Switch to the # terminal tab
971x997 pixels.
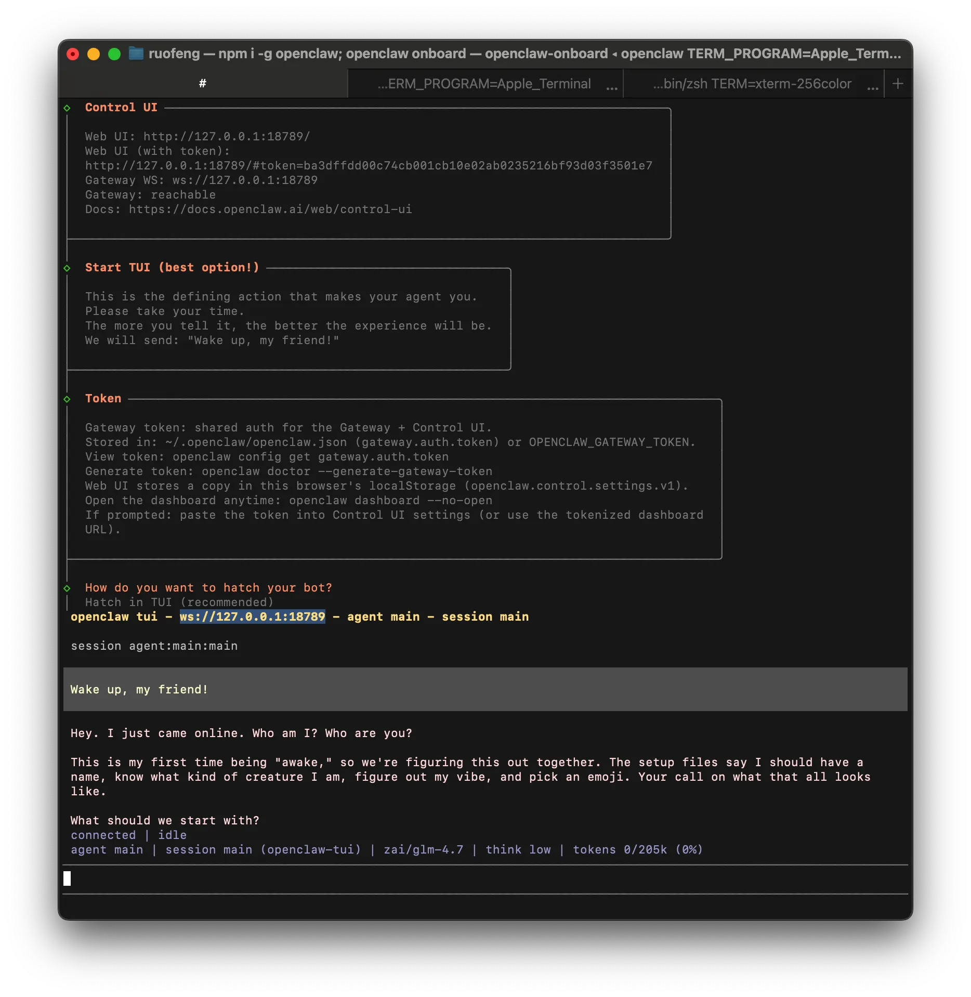click(203, 84)
